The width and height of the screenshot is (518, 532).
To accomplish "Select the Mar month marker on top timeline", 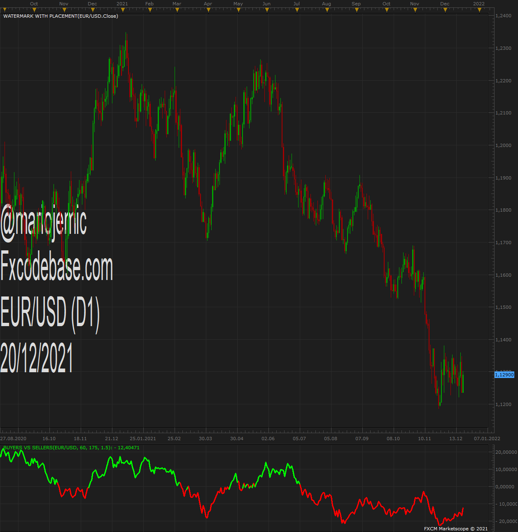I will [x=177, y=4].
